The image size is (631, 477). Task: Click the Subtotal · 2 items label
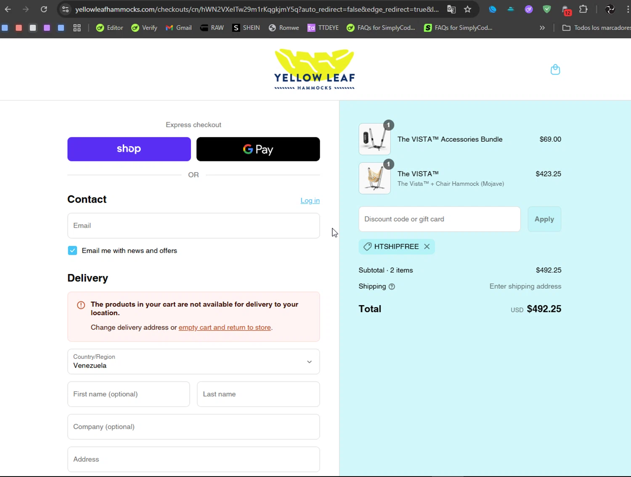coord(386,270)
